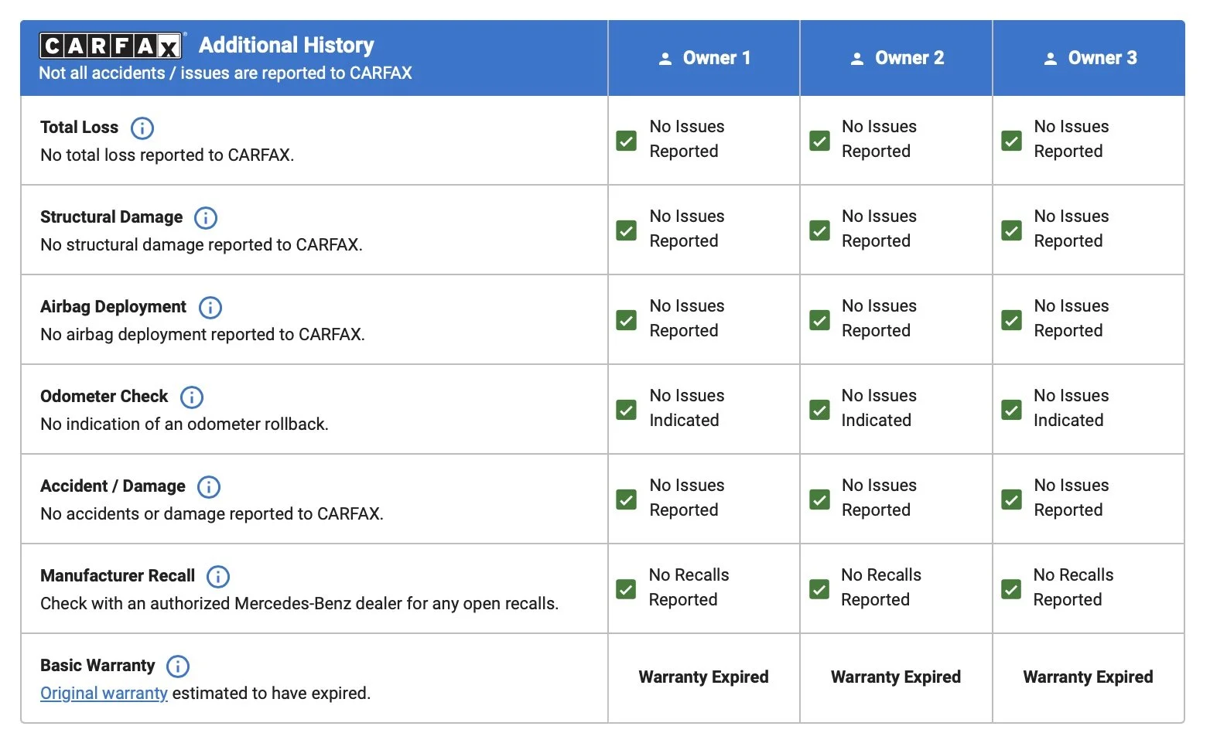Viewport: 1210px width, 733px height.
Task: Click Owner 2 'No Issues Indicated' text
Action: tap(879, 408)
